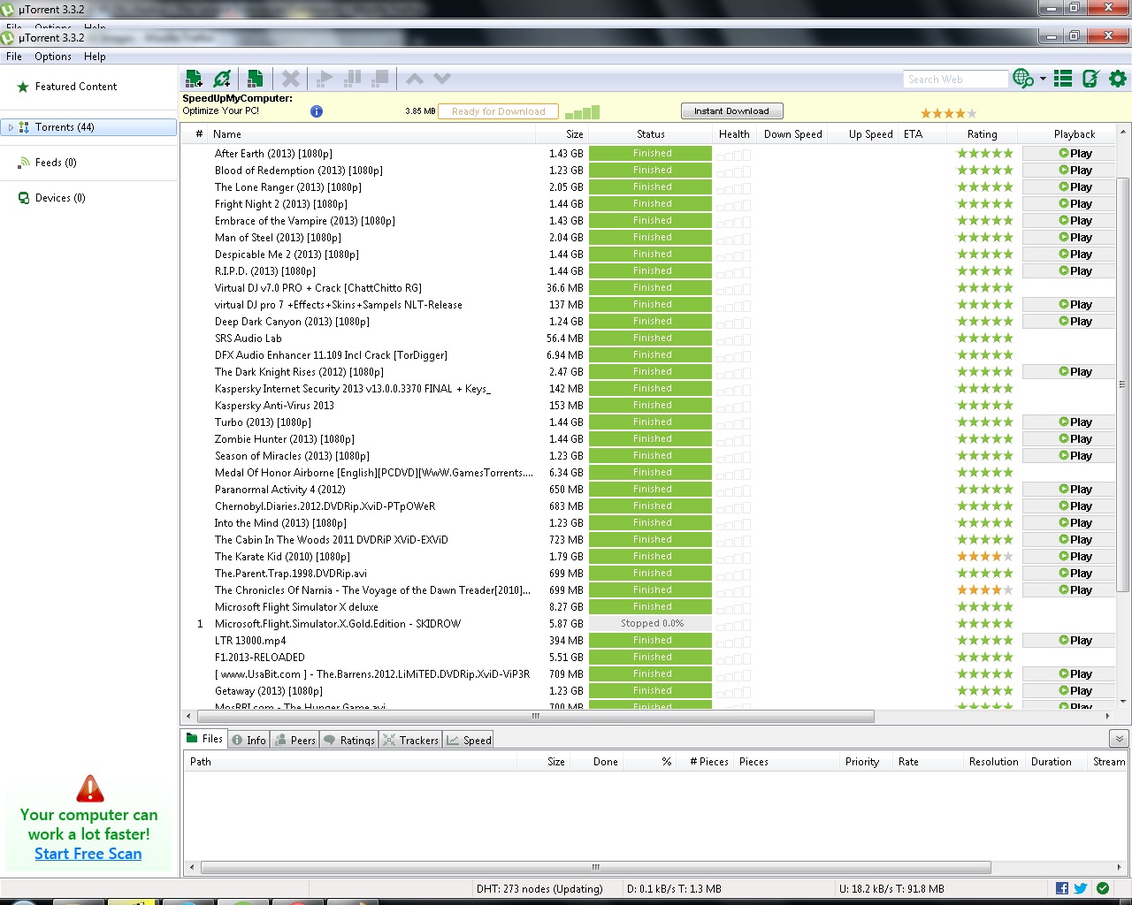Viewport: 1132px width, 905px height.
Task: Click DHT: 273 nodes status text
Action: tap(539, 888)
